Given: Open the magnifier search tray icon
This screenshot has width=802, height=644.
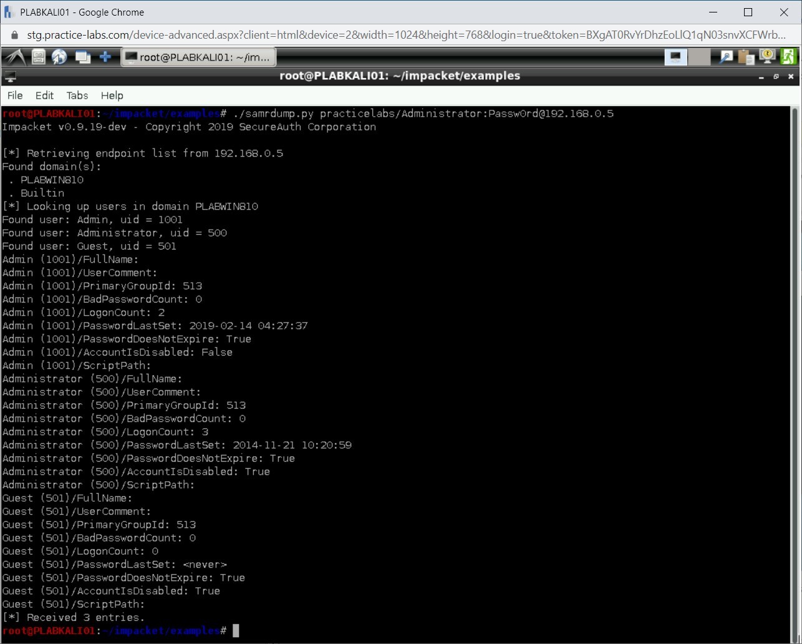Looking at the screenshot, I should click(726, 57).
